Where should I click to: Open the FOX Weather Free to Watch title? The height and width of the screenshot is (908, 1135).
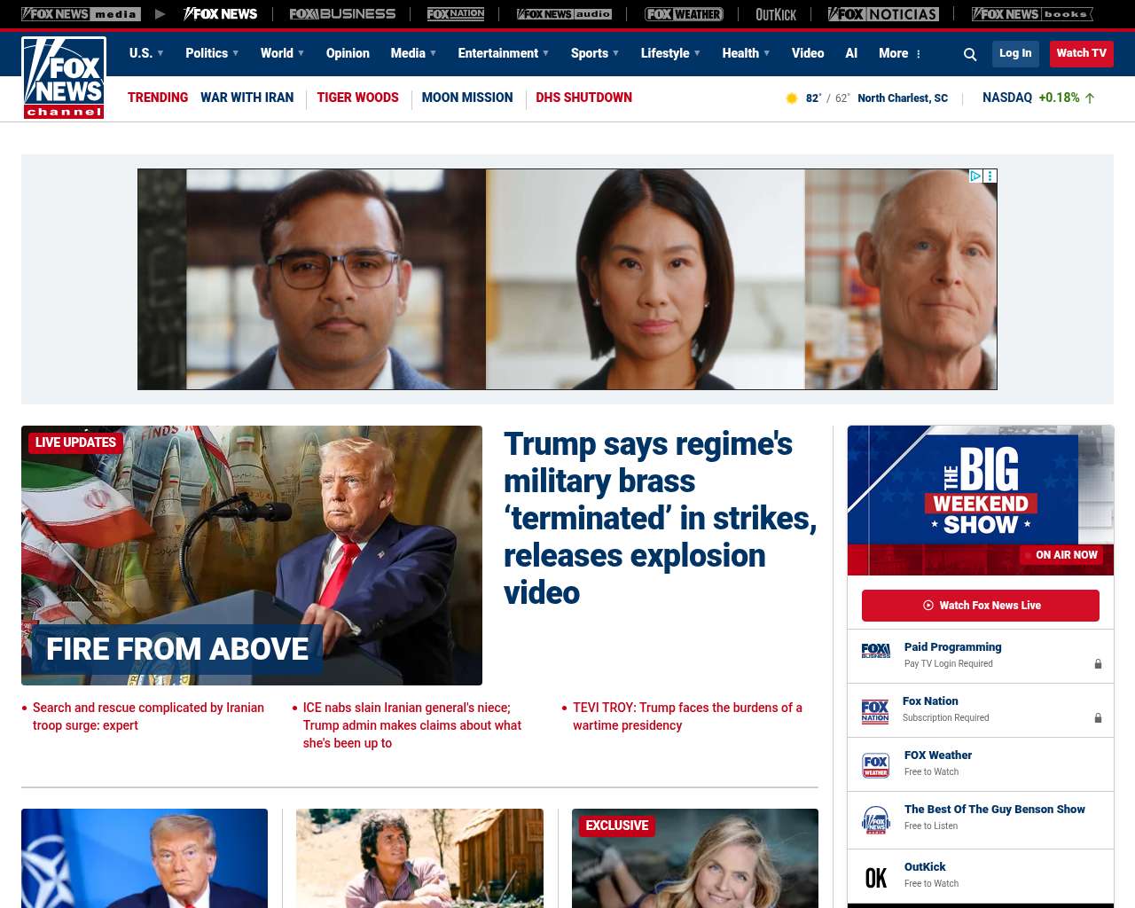[938, 755]
